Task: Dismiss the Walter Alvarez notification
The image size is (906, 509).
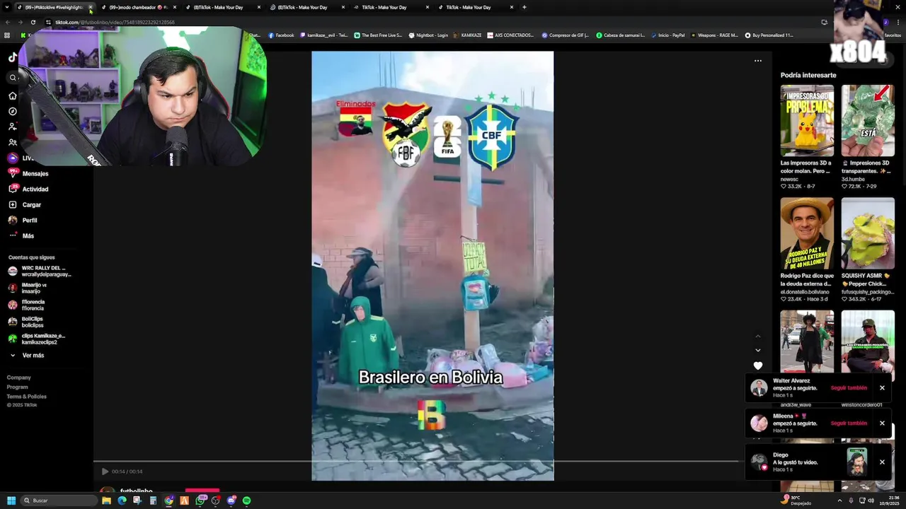Action: pyautogui.click(x=882, y=388)
